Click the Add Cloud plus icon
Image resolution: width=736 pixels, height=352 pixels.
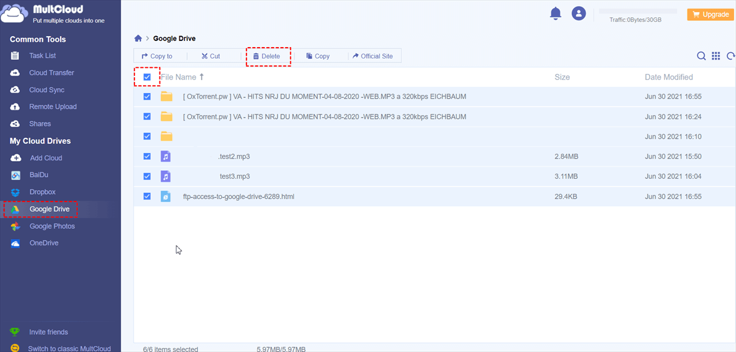coord(16,158)
